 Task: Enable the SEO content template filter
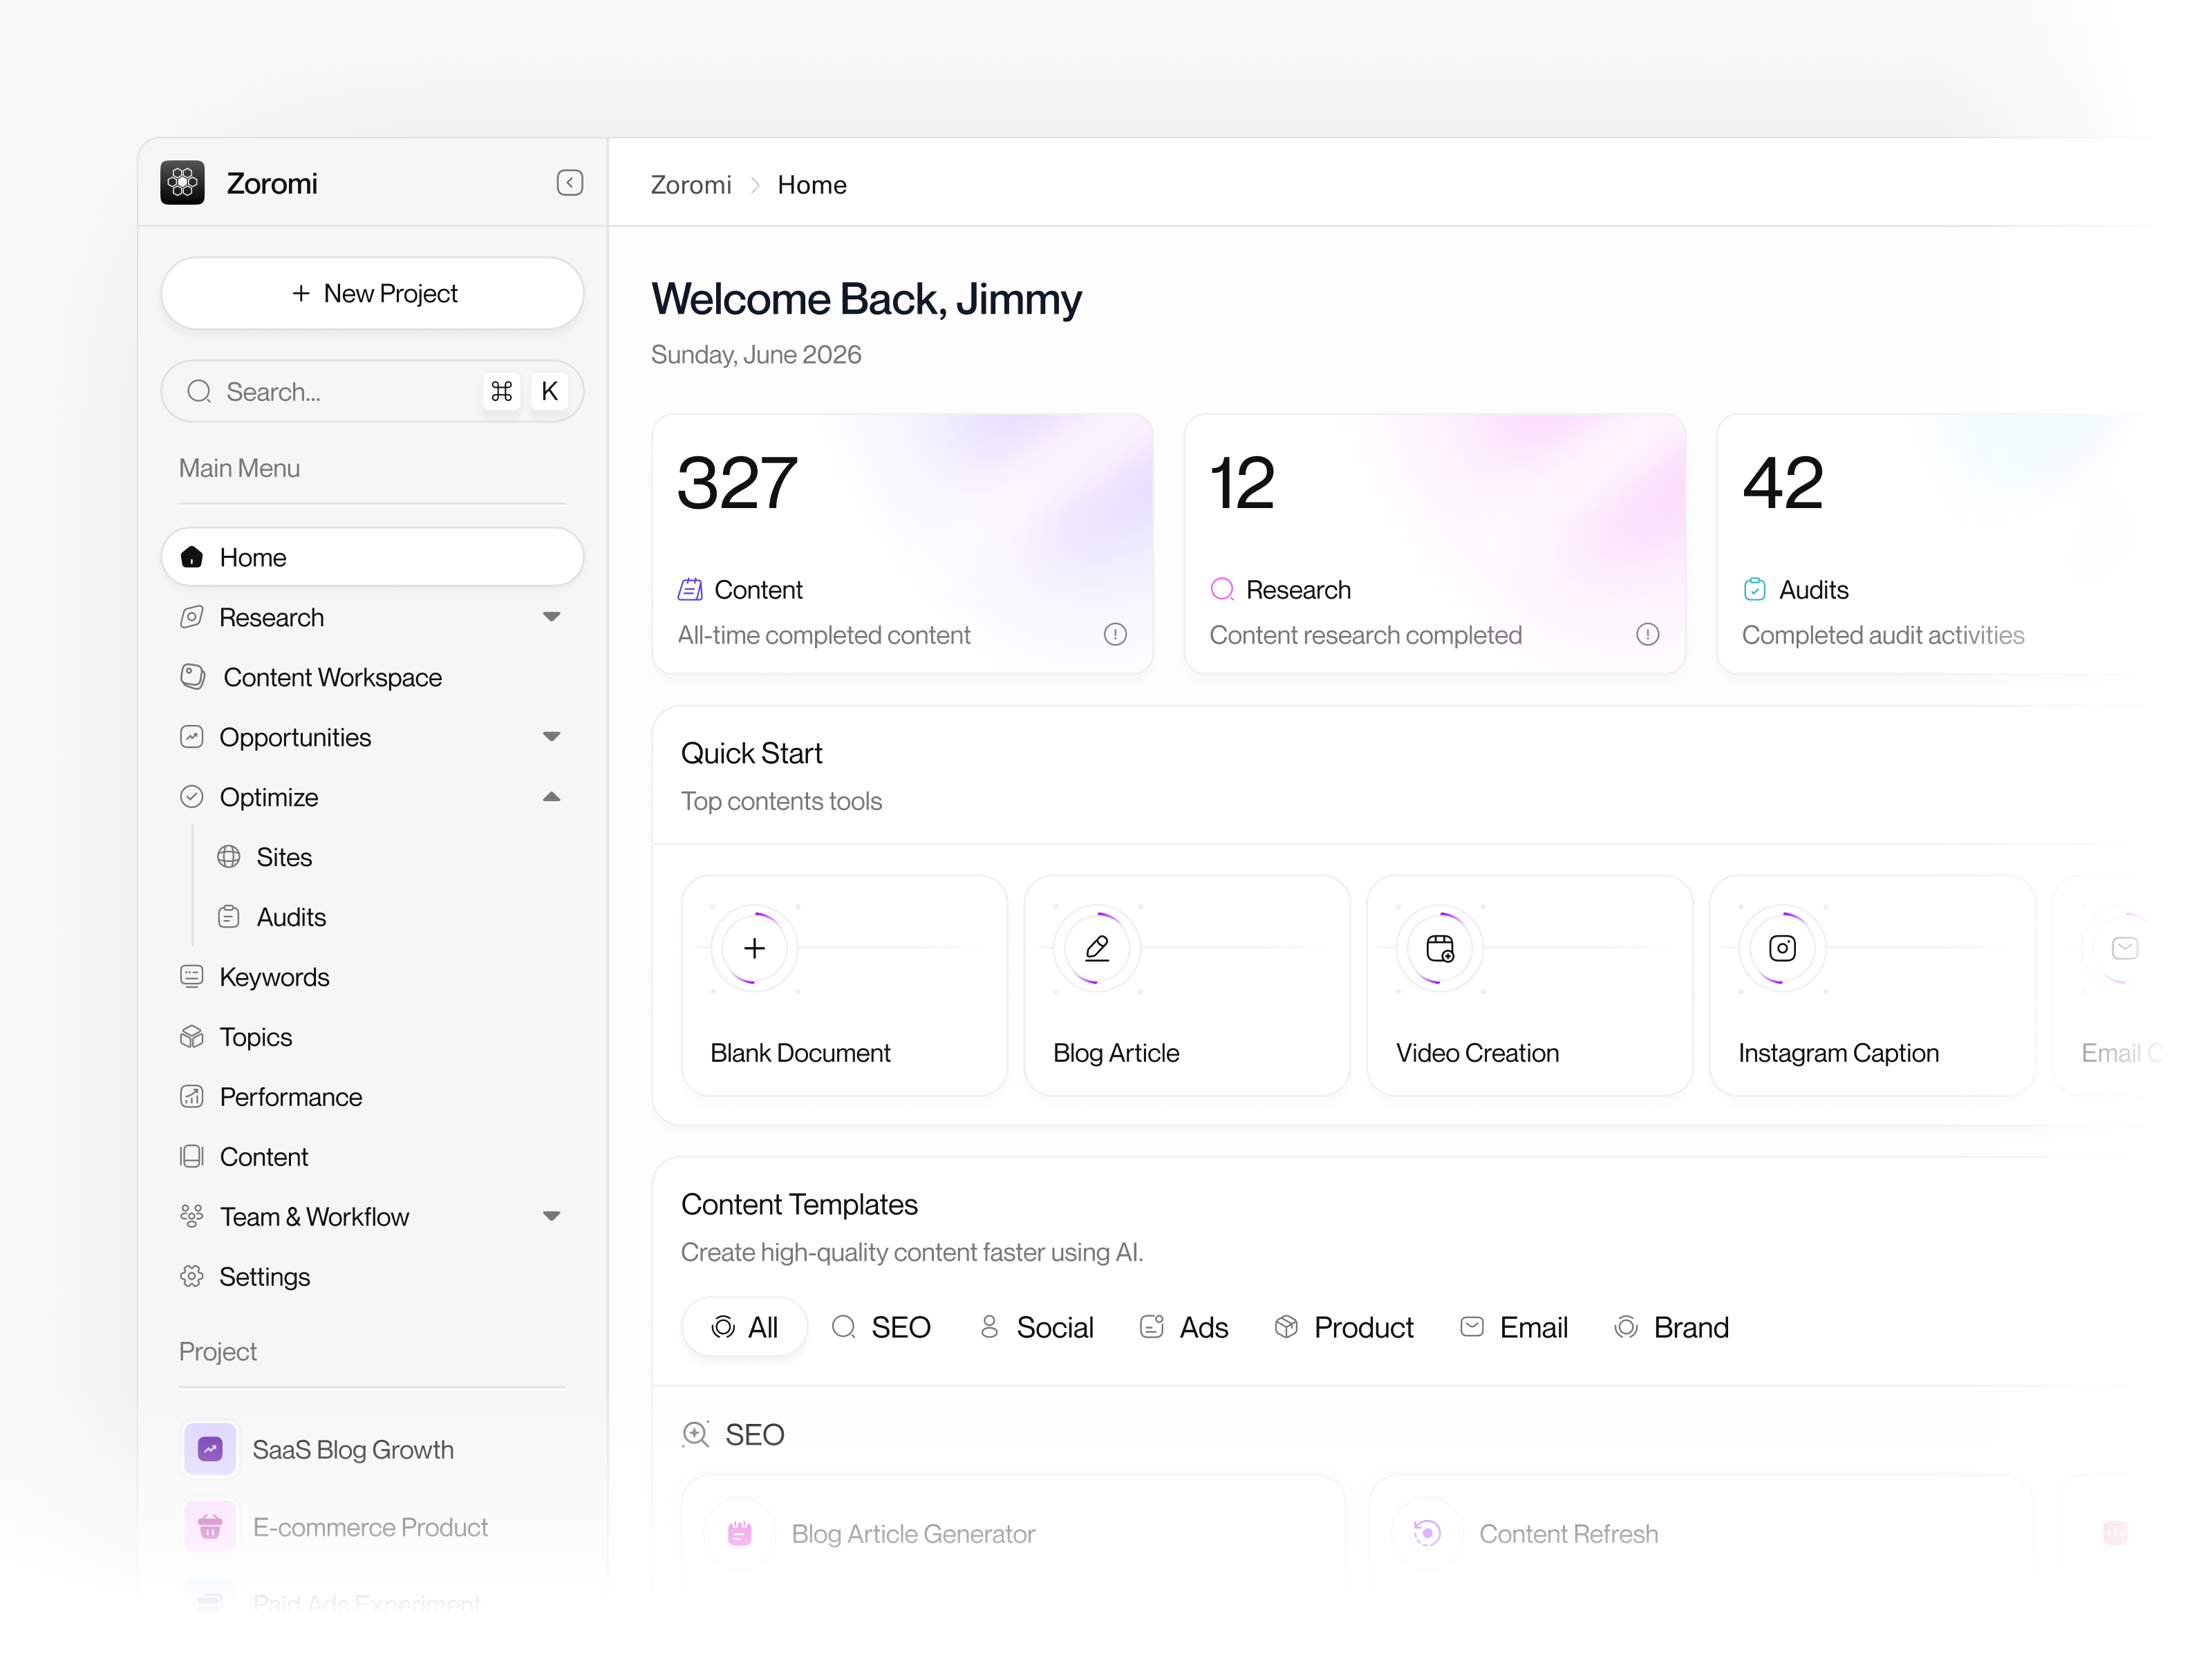click(881, 1327)
